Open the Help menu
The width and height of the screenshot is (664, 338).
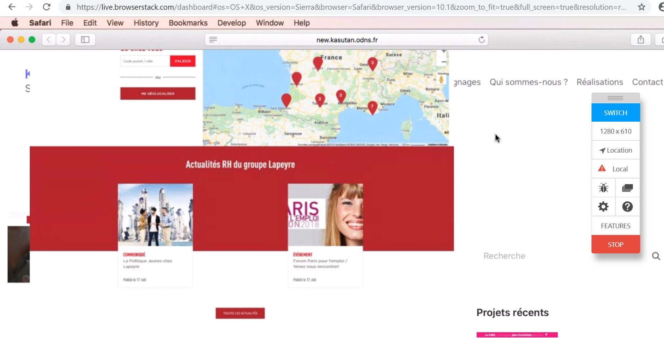click(x=302, y=23)
